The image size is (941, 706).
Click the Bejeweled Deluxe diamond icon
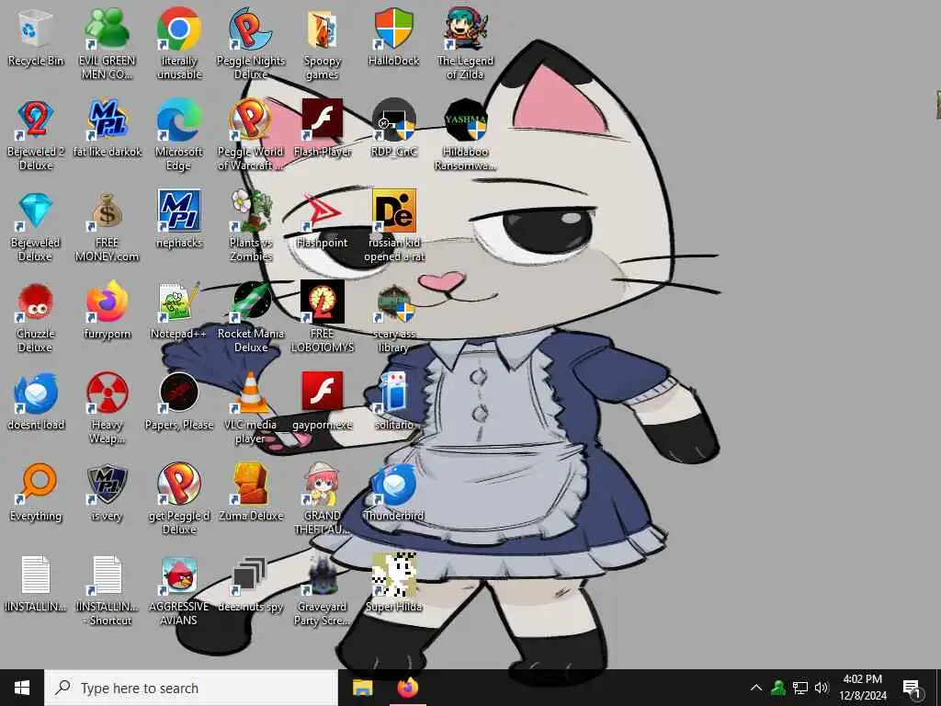36,211
